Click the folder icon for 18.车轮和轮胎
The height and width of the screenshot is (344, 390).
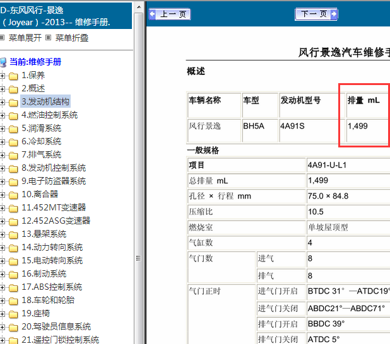13,301
